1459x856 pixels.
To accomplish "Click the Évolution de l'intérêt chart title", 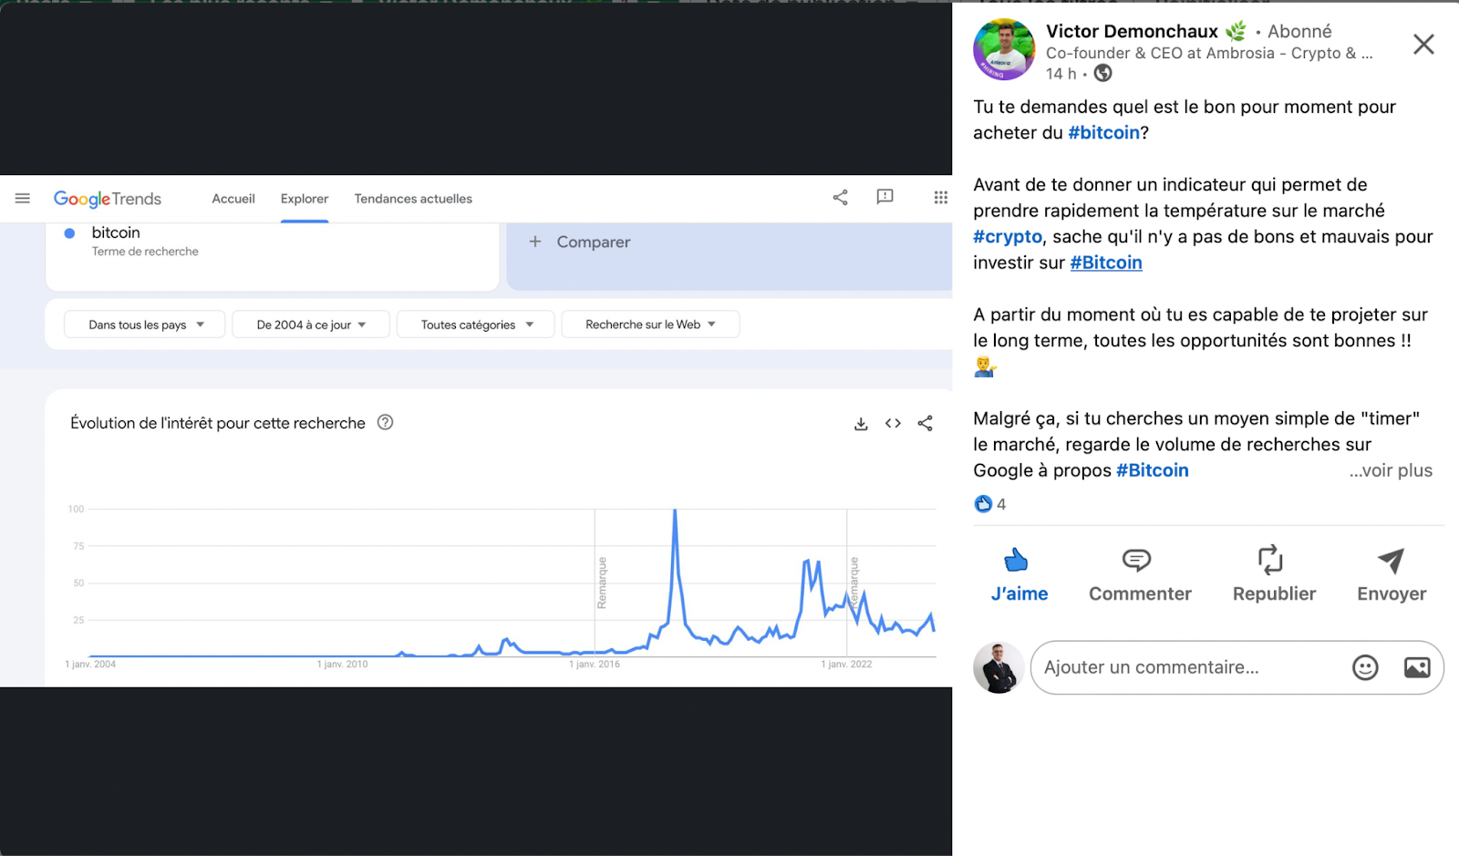I will (x=218, y=423).
